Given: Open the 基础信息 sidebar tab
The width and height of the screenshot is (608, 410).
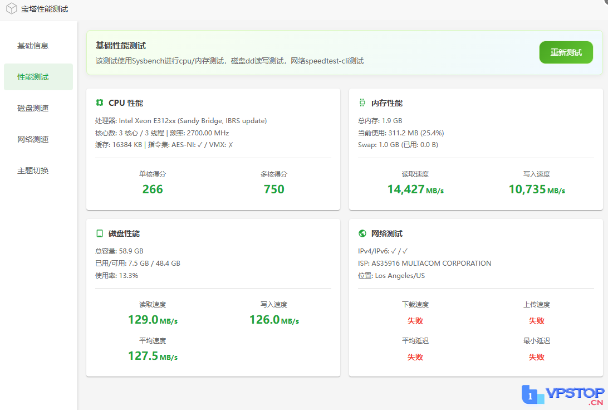Looking at the screenshot, I should point(33,46).
